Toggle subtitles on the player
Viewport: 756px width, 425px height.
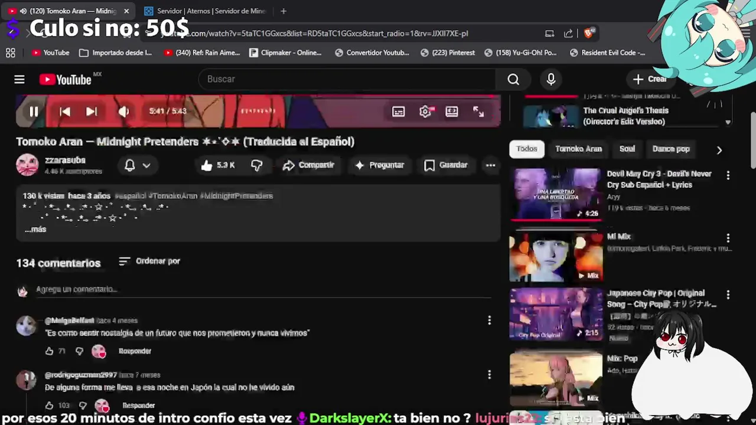tap(399, 112)
